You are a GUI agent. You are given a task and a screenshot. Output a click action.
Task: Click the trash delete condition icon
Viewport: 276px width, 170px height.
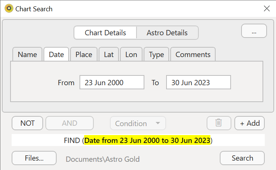219,123
